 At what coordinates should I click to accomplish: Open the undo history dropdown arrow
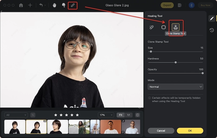coord(45,5)
